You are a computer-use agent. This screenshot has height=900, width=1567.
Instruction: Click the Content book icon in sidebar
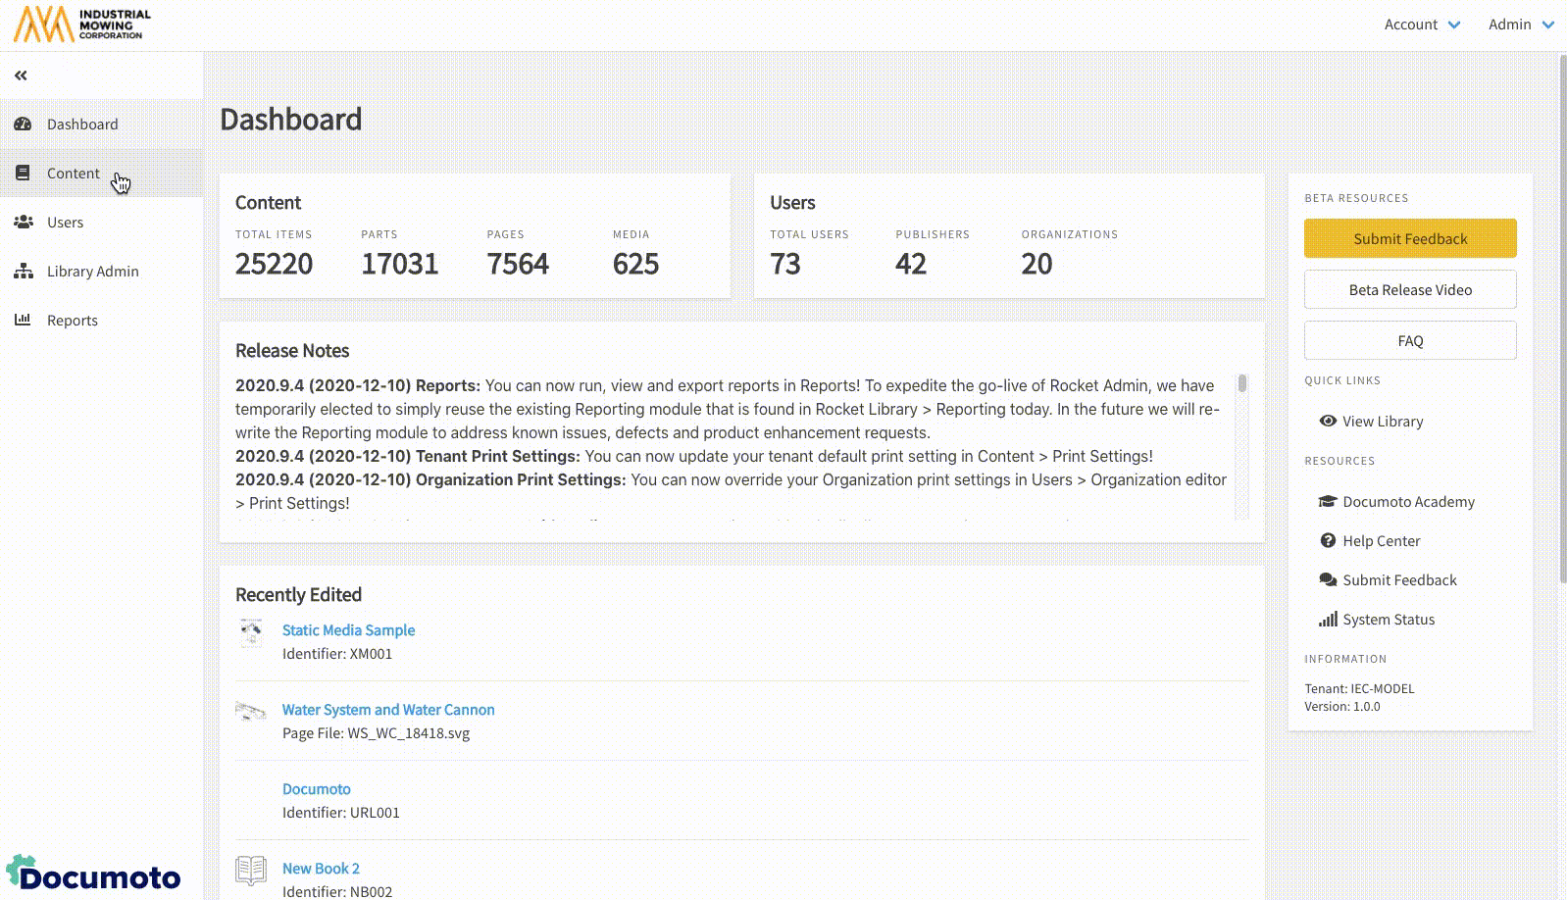[x=23, y=174]
